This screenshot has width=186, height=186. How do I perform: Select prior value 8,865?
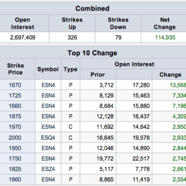(106, 179)
